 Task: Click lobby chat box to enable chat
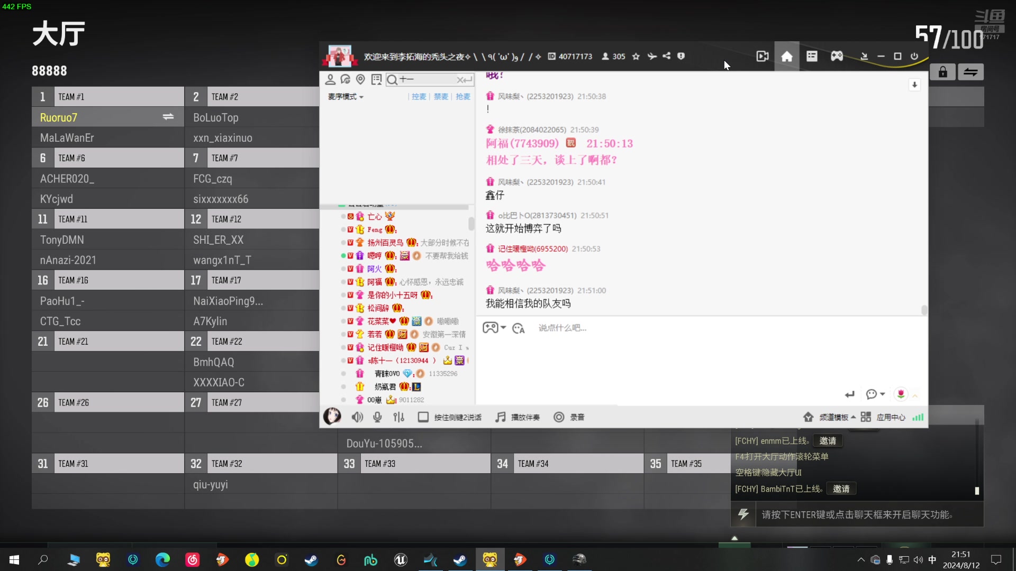coord(870,514)
